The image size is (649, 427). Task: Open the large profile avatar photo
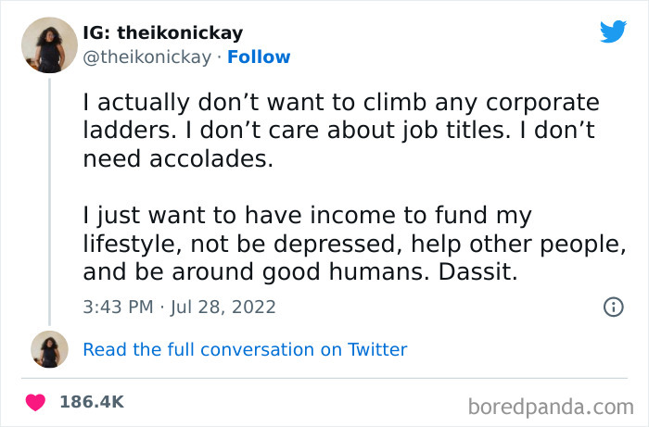pos(49,44)
